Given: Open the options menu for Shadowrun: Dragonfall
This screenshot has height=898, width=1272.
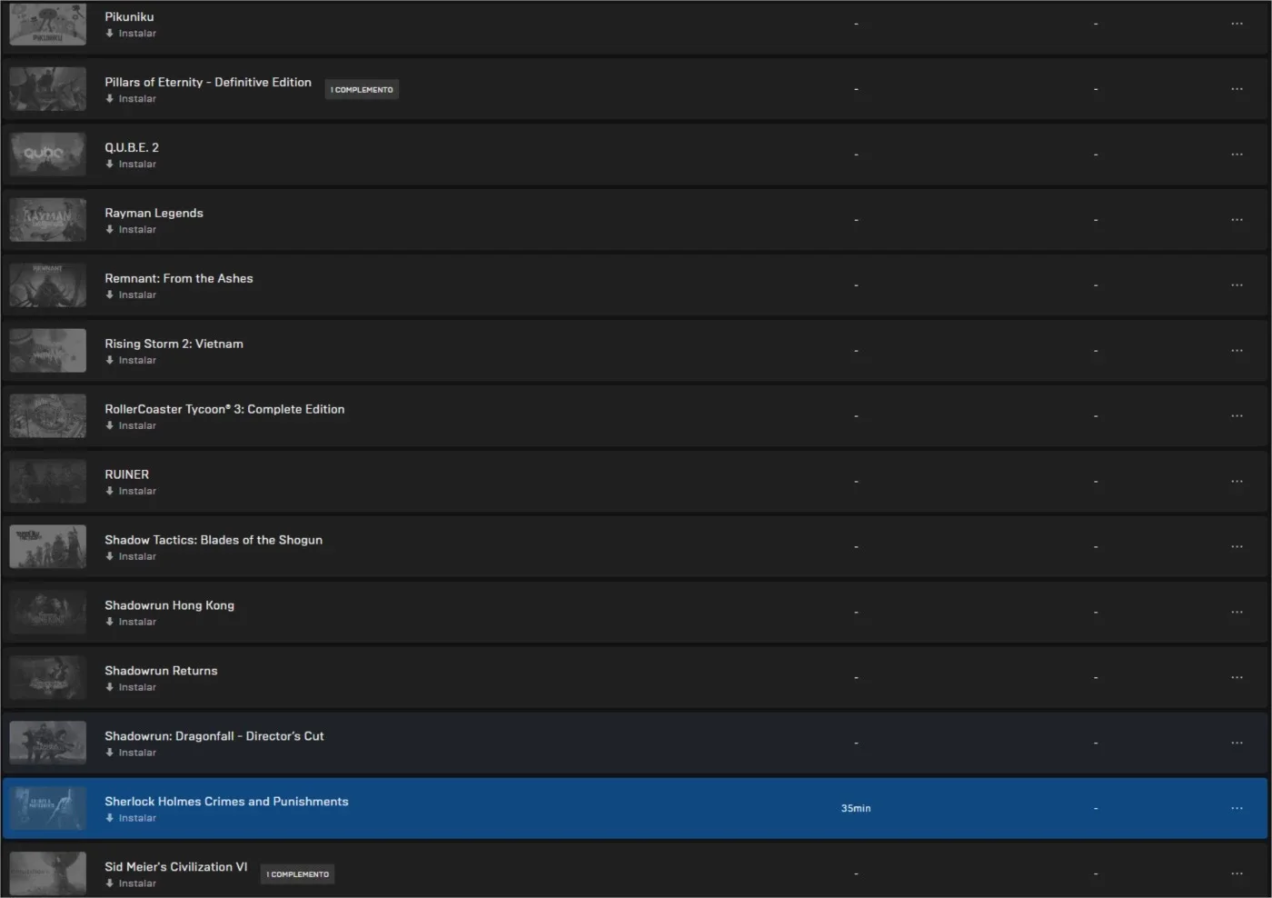Looking at the screenshot, I should (1237, 743).
